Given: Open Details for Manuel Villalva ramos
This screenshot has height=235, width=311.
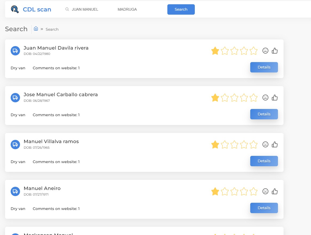Looking at the screenshot, I should [x=264, y=161].
